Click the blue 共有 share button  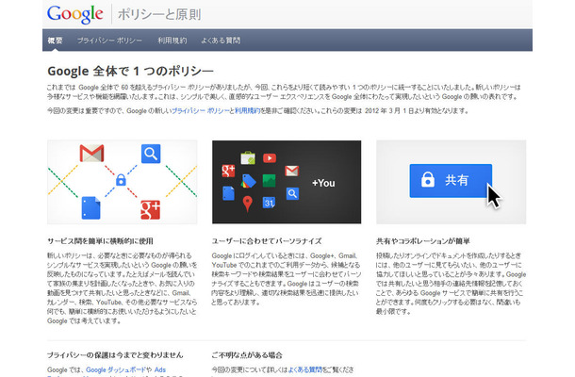[451, 181]
